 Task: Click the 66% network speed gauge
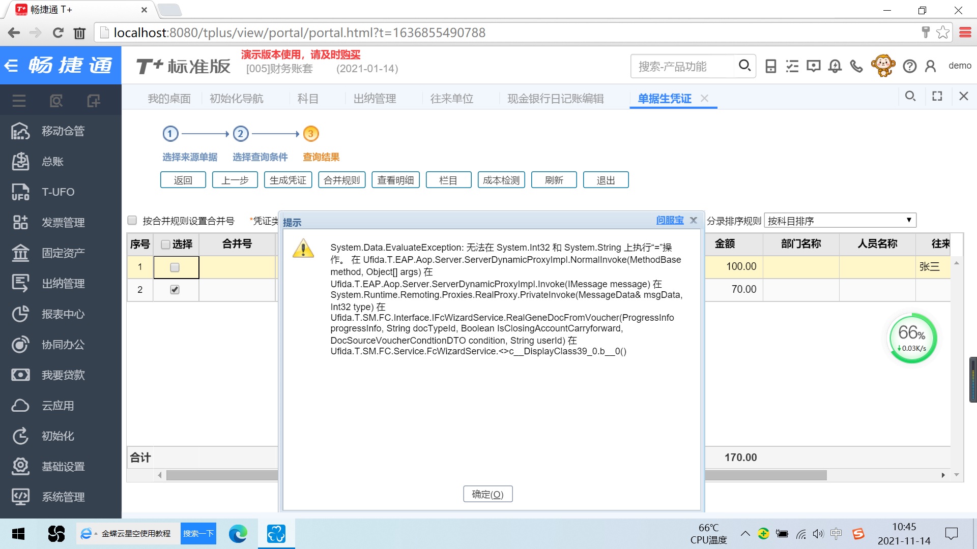pos(912,338)
